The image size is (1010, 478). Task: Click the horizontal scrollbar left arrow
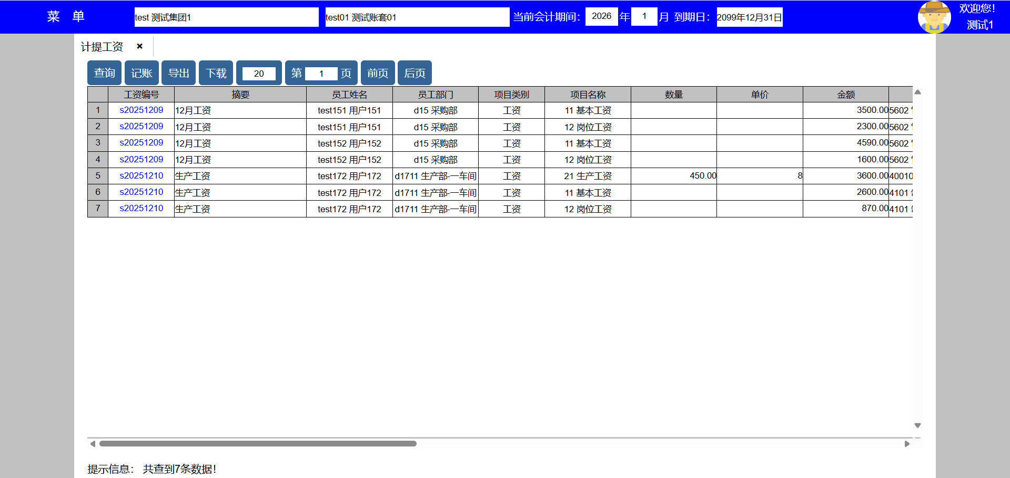[93, 444]
